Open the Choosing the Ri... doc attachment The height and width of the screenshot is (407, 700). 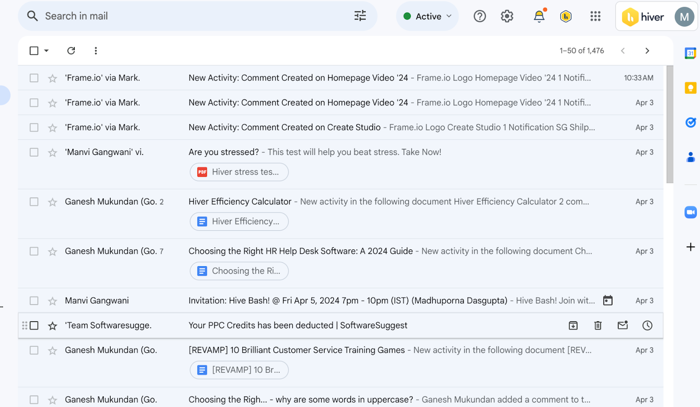click(239, 271)
